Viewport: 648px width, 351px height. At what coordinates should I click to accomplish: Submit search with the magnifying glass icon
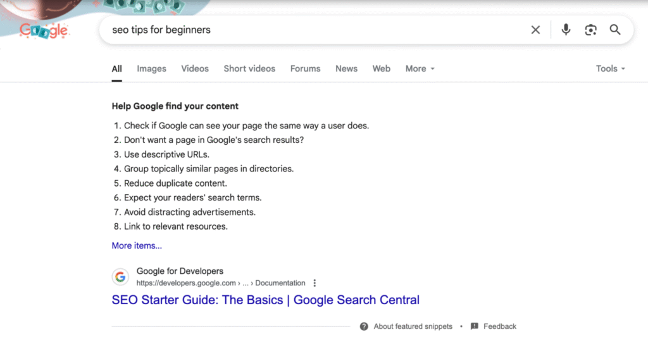pyautogui.click(x=615, y=30)
